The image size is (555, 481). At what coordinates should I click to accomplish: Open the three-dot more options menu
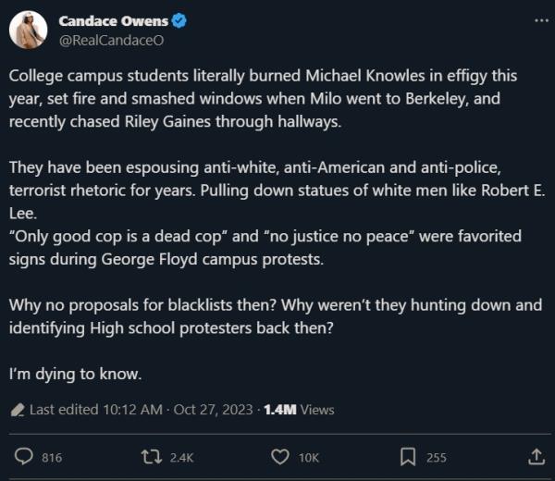(x=541, y=21)
